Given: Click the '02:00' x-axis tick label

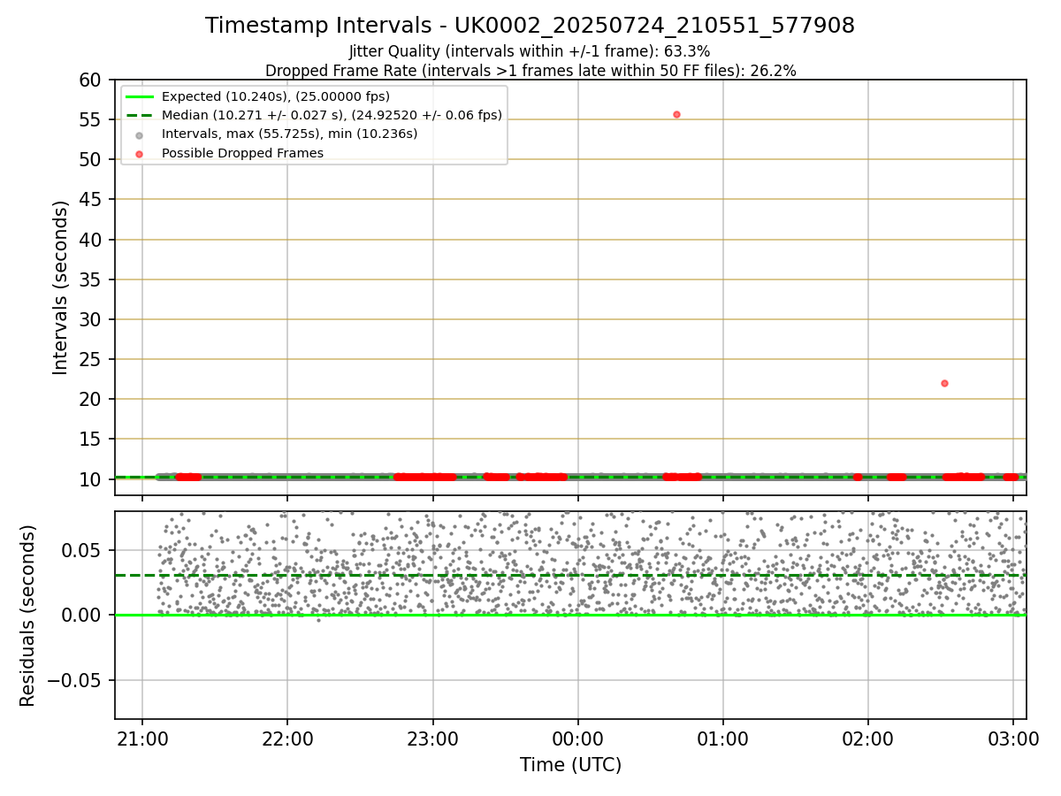Looking at the screenshot, I should 868,739.
